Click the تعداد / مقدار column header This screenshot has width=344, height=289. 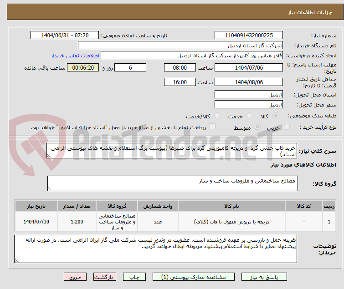point(77,206)
